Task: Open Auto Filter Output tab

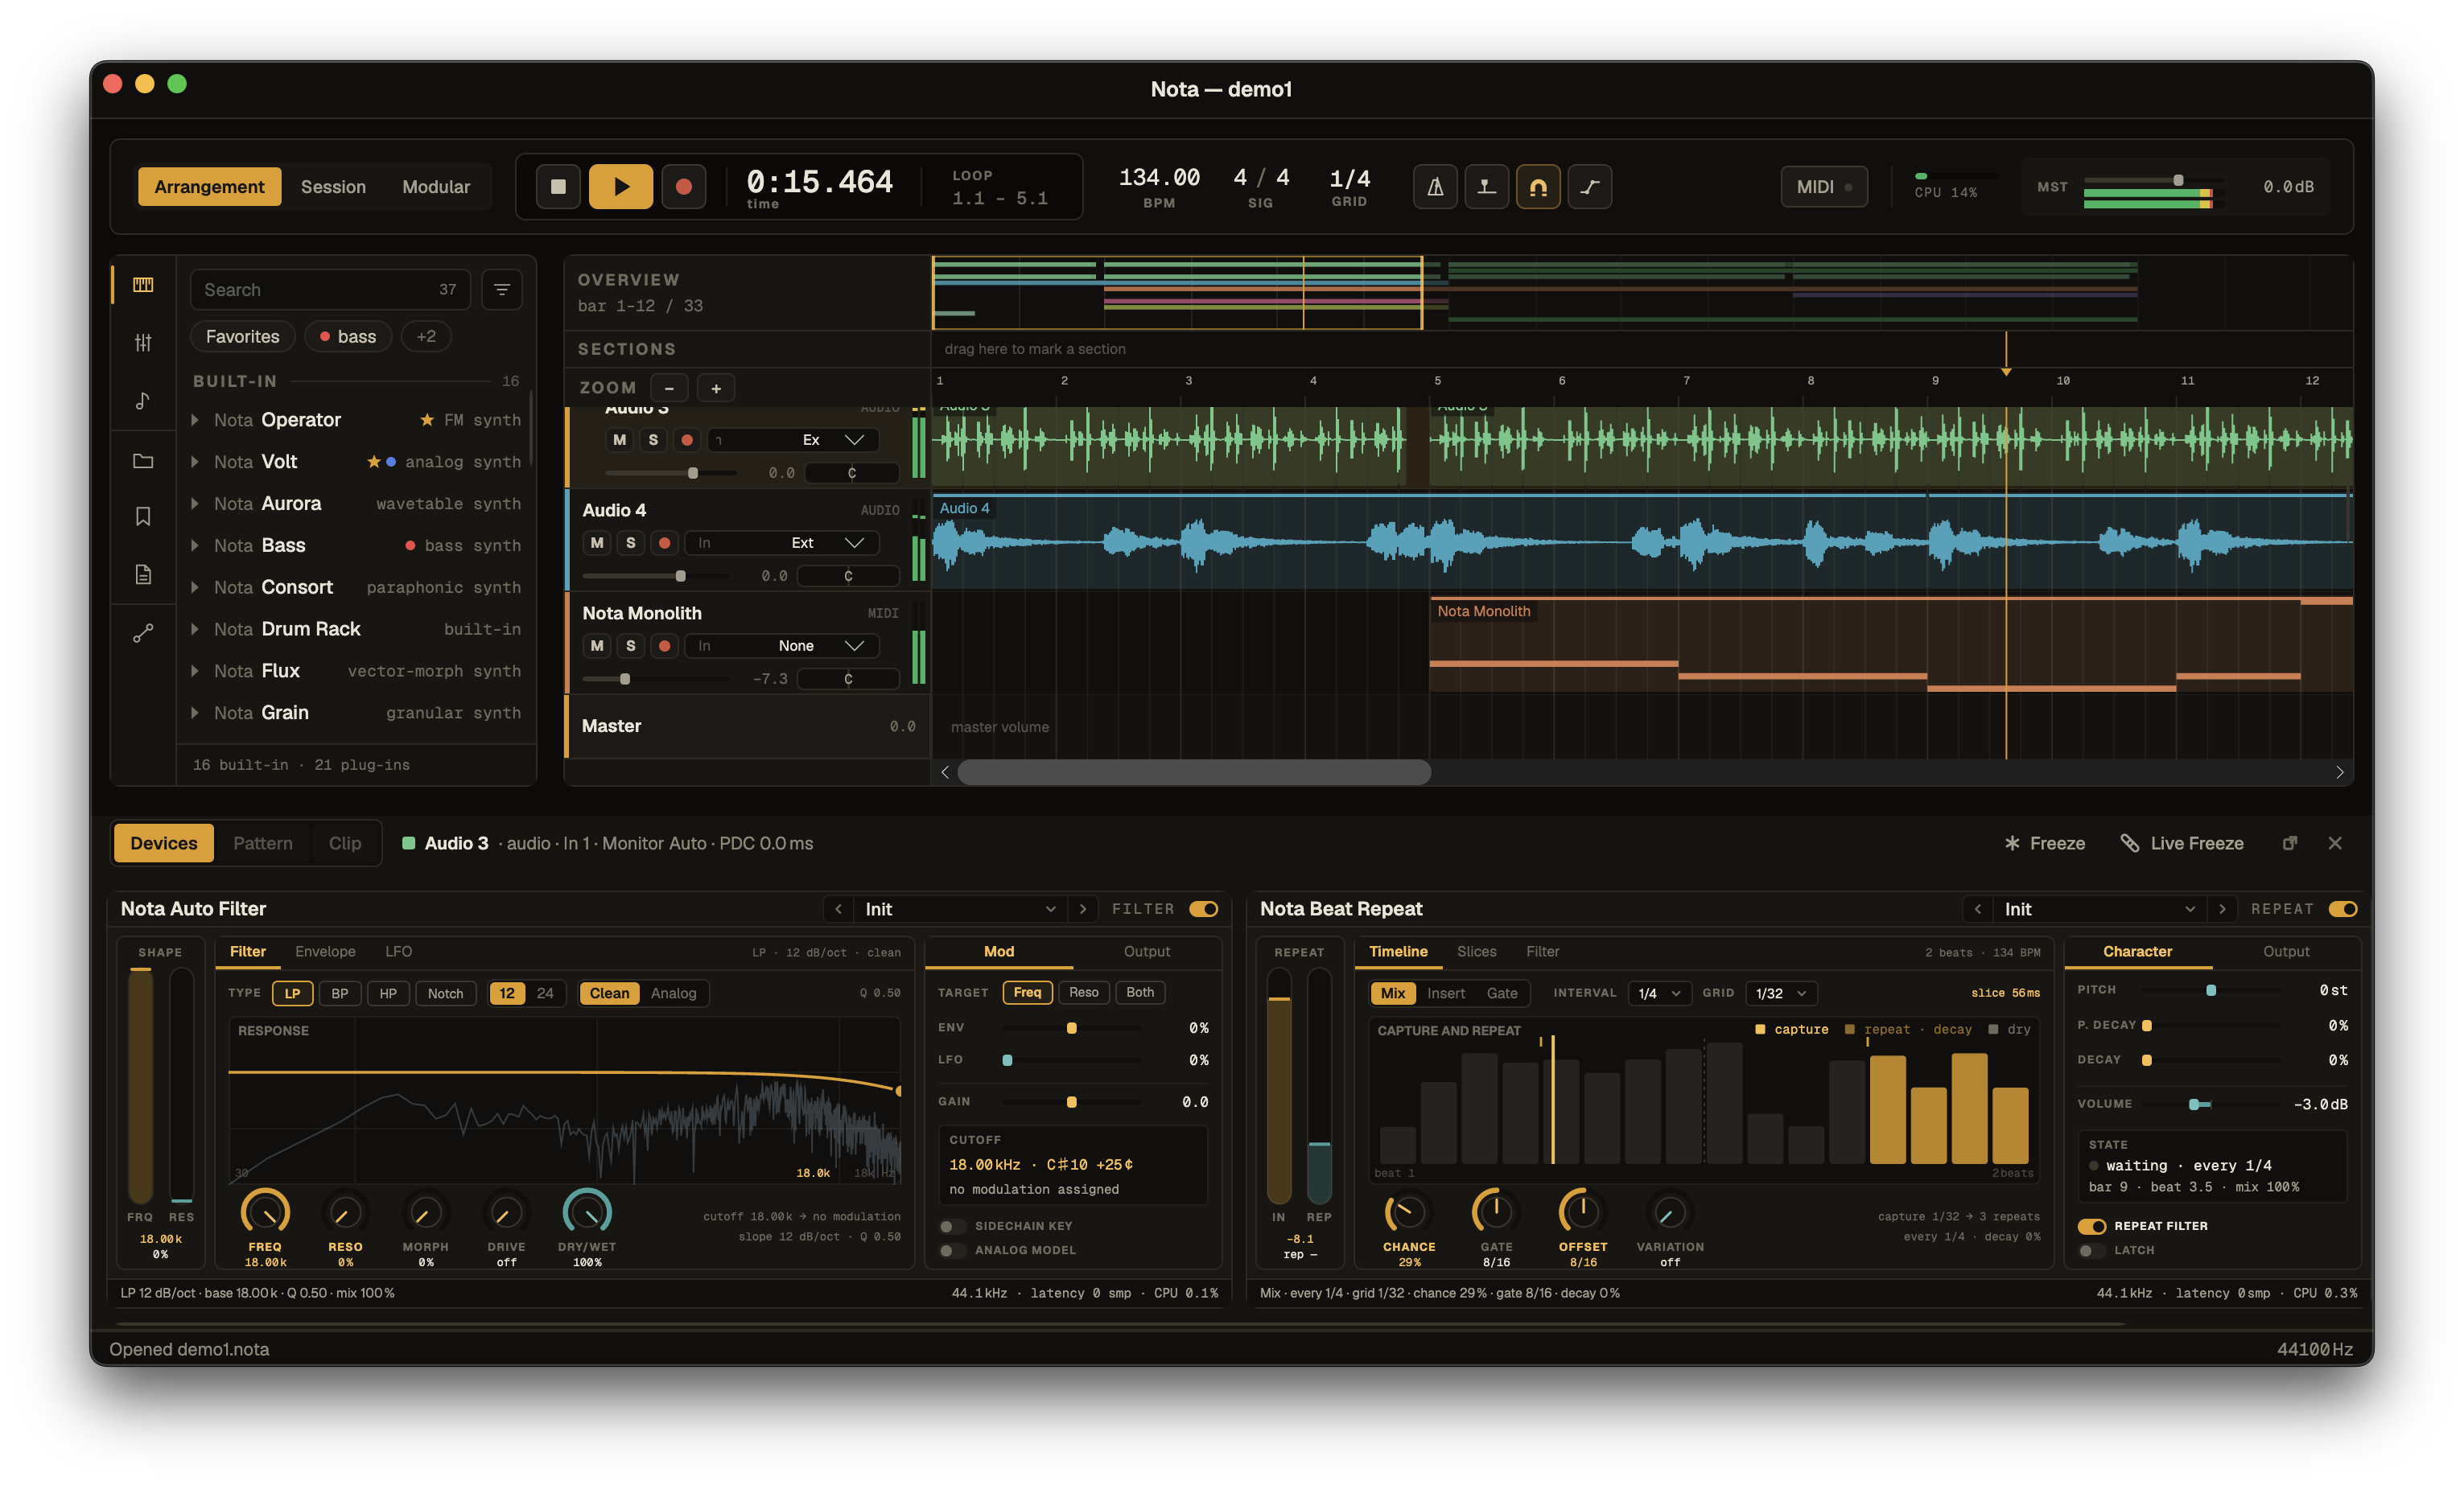Action: click(1146, 951)
